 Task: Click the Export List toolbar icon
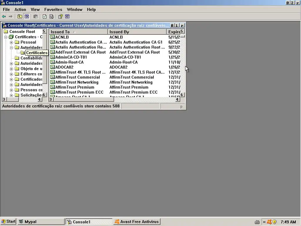(x=52, y=16)
